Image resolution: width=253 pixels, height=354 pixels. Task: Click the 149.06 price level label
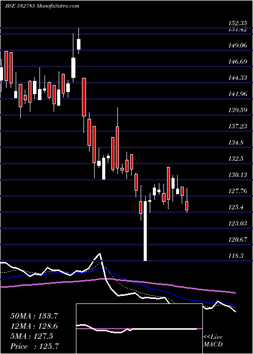237,46
